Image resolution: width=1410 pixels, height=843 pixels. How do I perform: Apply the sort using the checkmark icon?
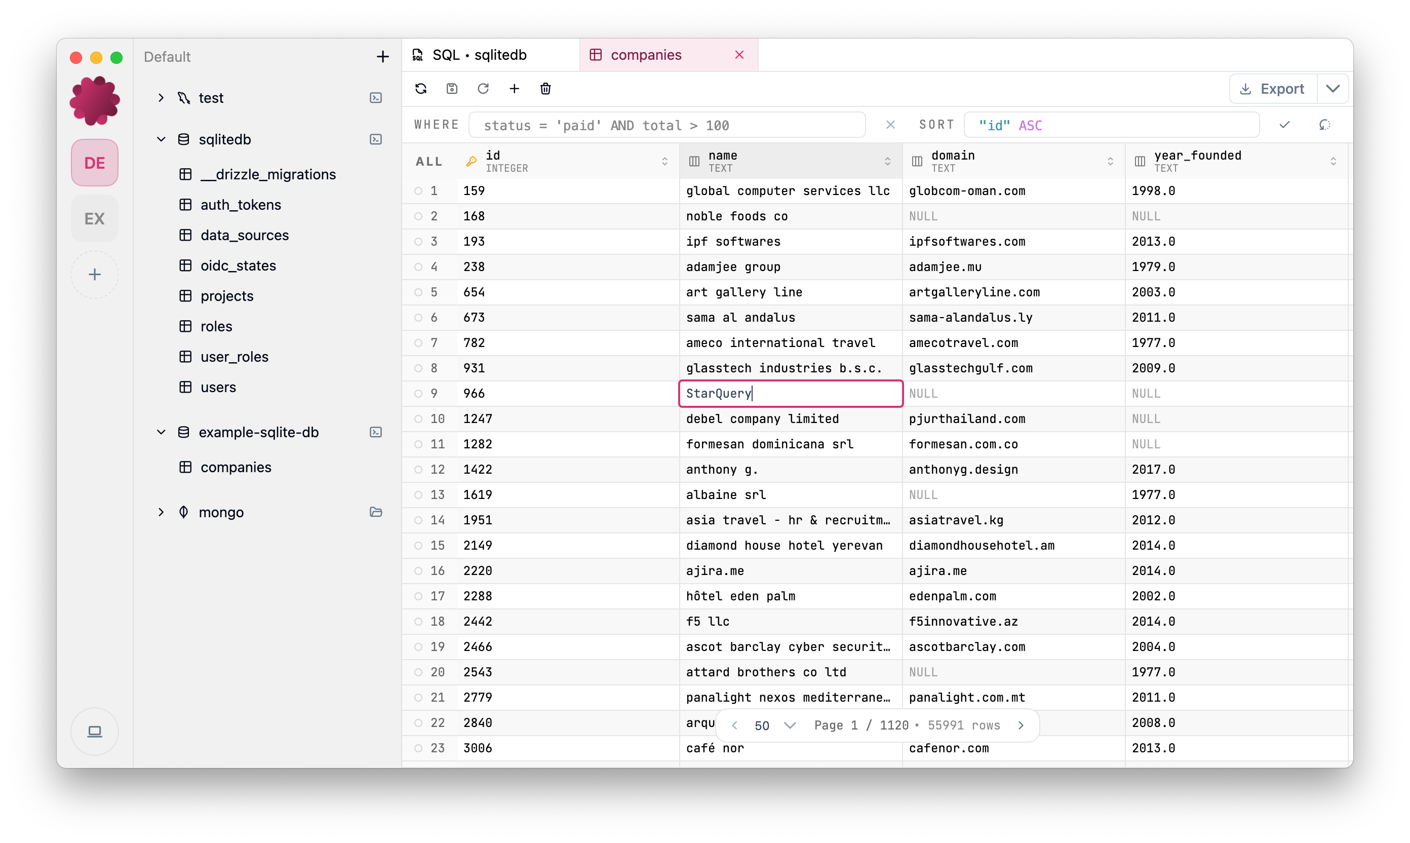(x=1284, y=125)
